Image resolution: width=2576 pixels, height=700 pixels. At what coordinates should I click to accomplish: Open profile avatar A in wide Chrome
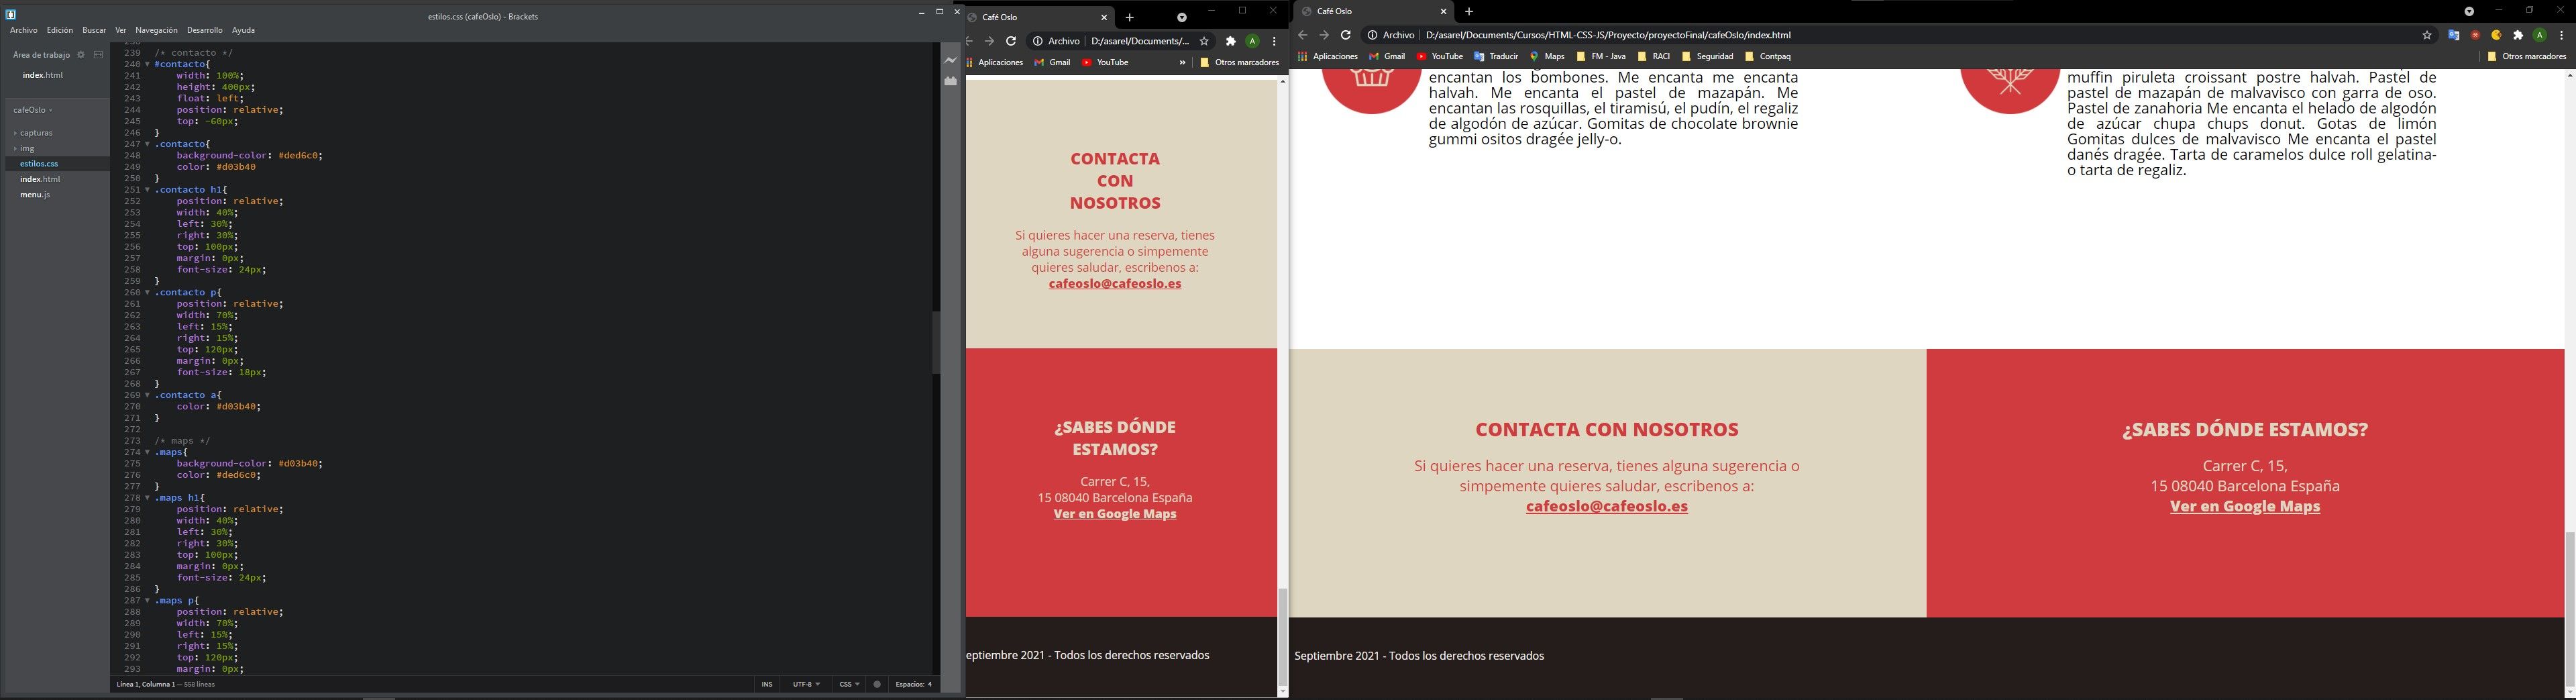pos(2539,35)
